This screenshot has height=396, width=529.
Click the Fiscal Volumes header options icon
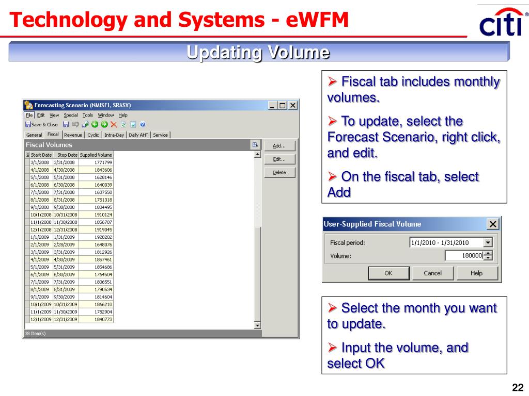[x=255, y=145]
